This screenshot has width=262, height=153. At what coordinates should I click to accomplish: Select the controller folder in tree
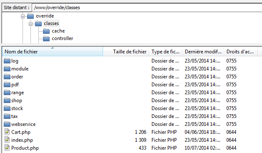click(63, 38)
